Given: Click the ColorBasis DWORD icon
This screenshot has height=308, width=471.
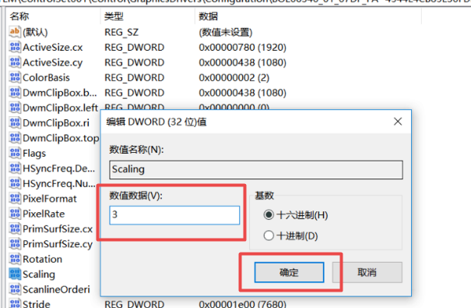Looking at the screenshot, I should [x=15, y=77].
